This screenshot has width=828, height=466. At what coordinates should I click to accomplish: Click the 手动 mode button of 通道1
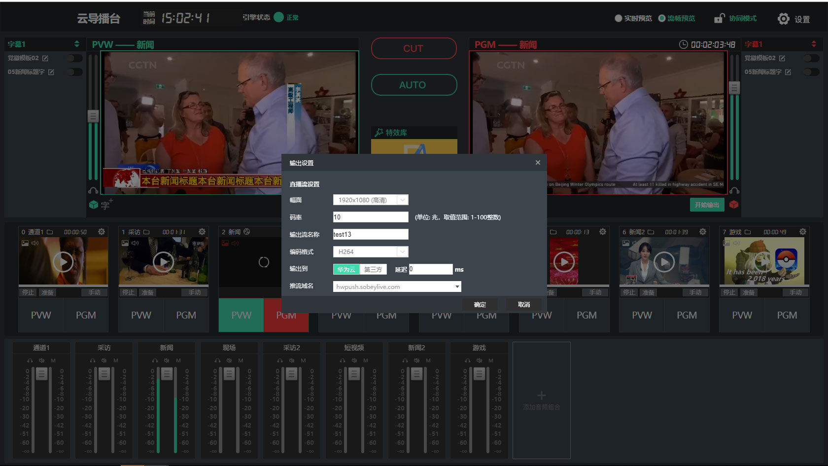click(94, 292)
